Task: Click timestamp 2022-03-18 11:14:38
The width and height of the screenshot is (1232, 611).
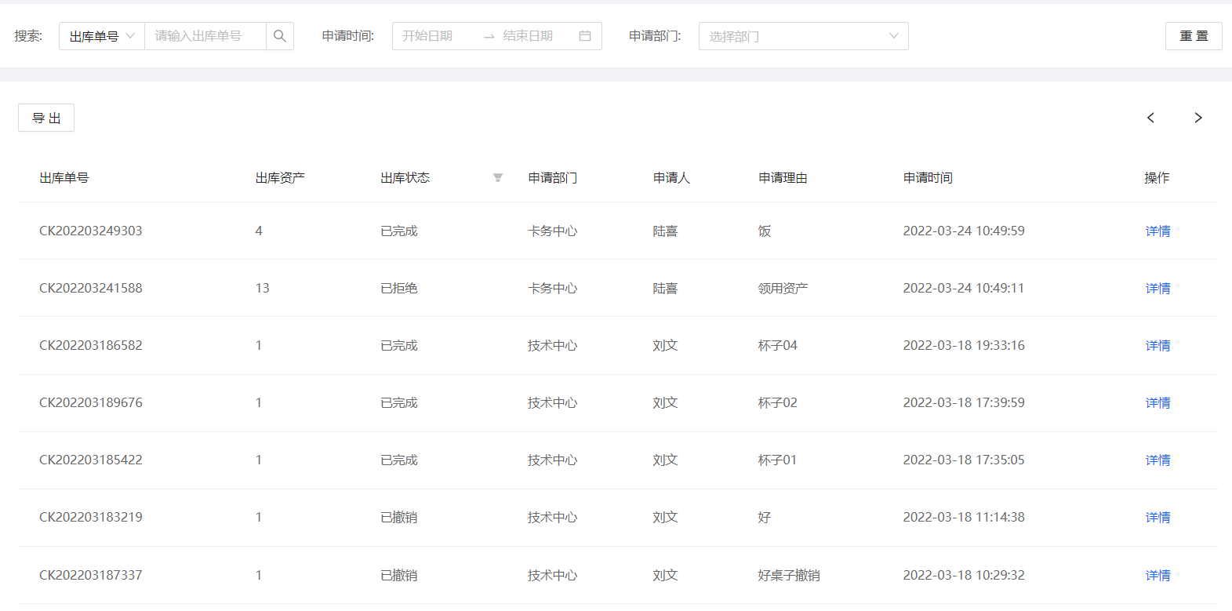Action: coord(964,517)
